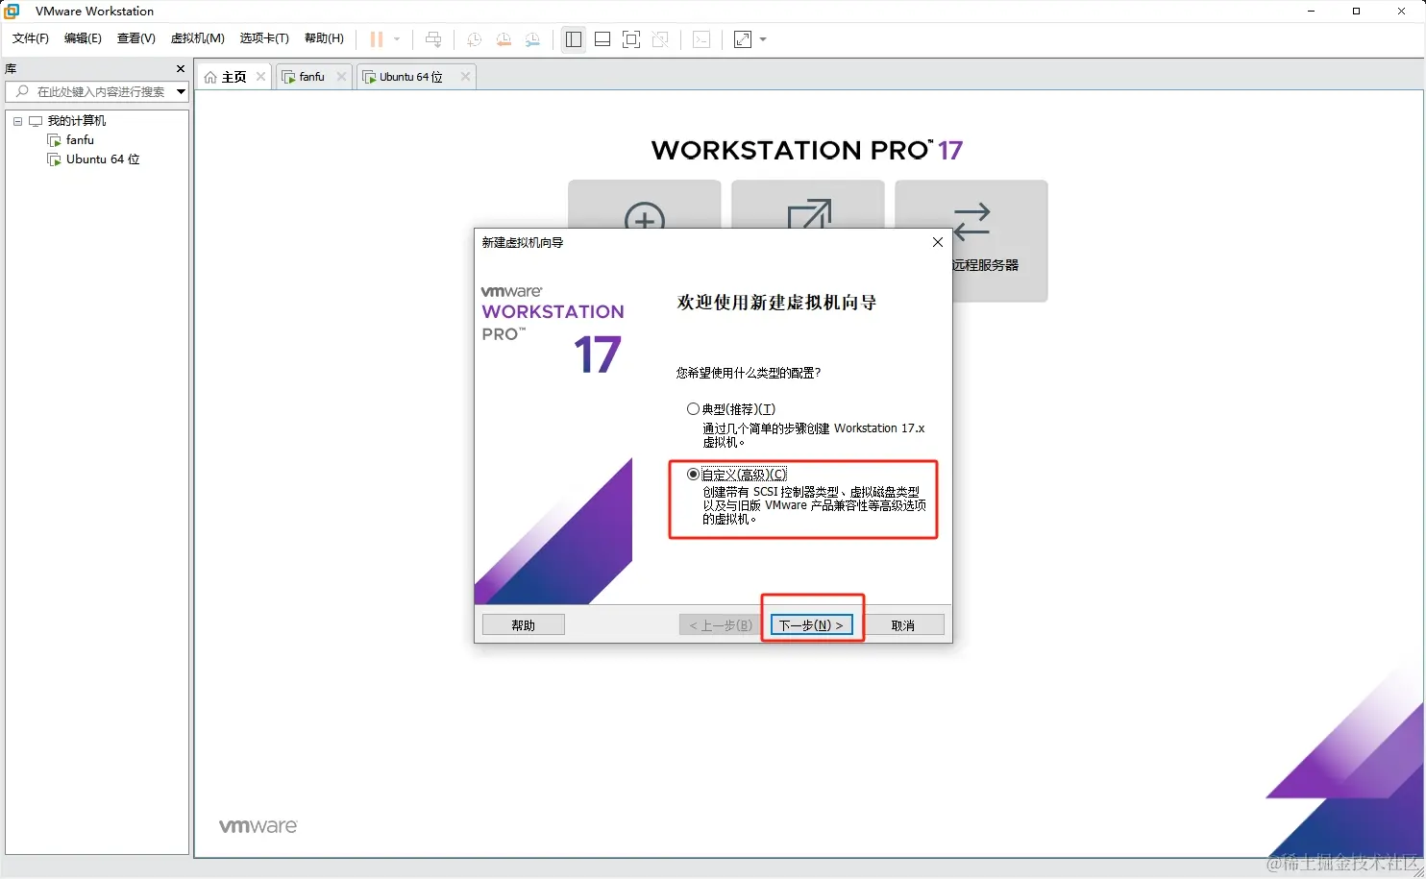Click the vmware logo at bottom left
Image resolution: width=1426 pixels, height=879 pixels.
coord(258,826)
